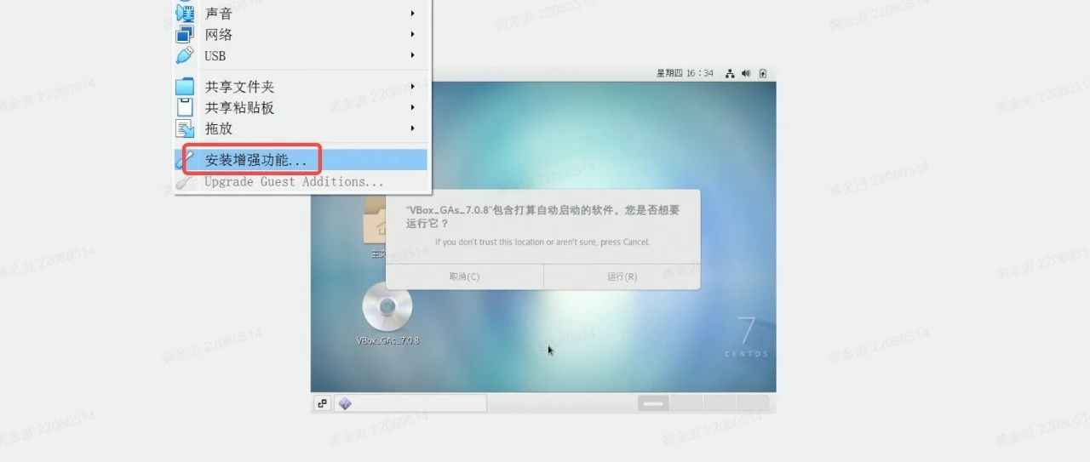
Task: Click the USB plug icon
Action: pos(185,55)
